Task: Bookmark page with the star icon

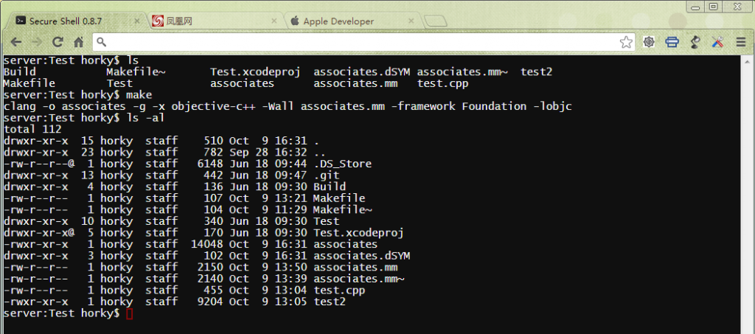Action: (626, 42)
